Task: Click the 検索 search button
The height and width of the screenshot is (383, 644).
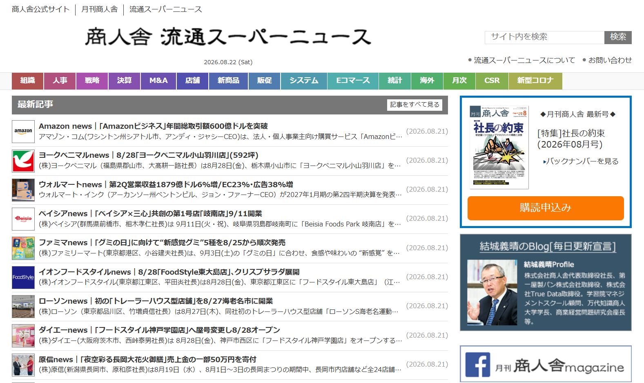Action: (618, 37)
